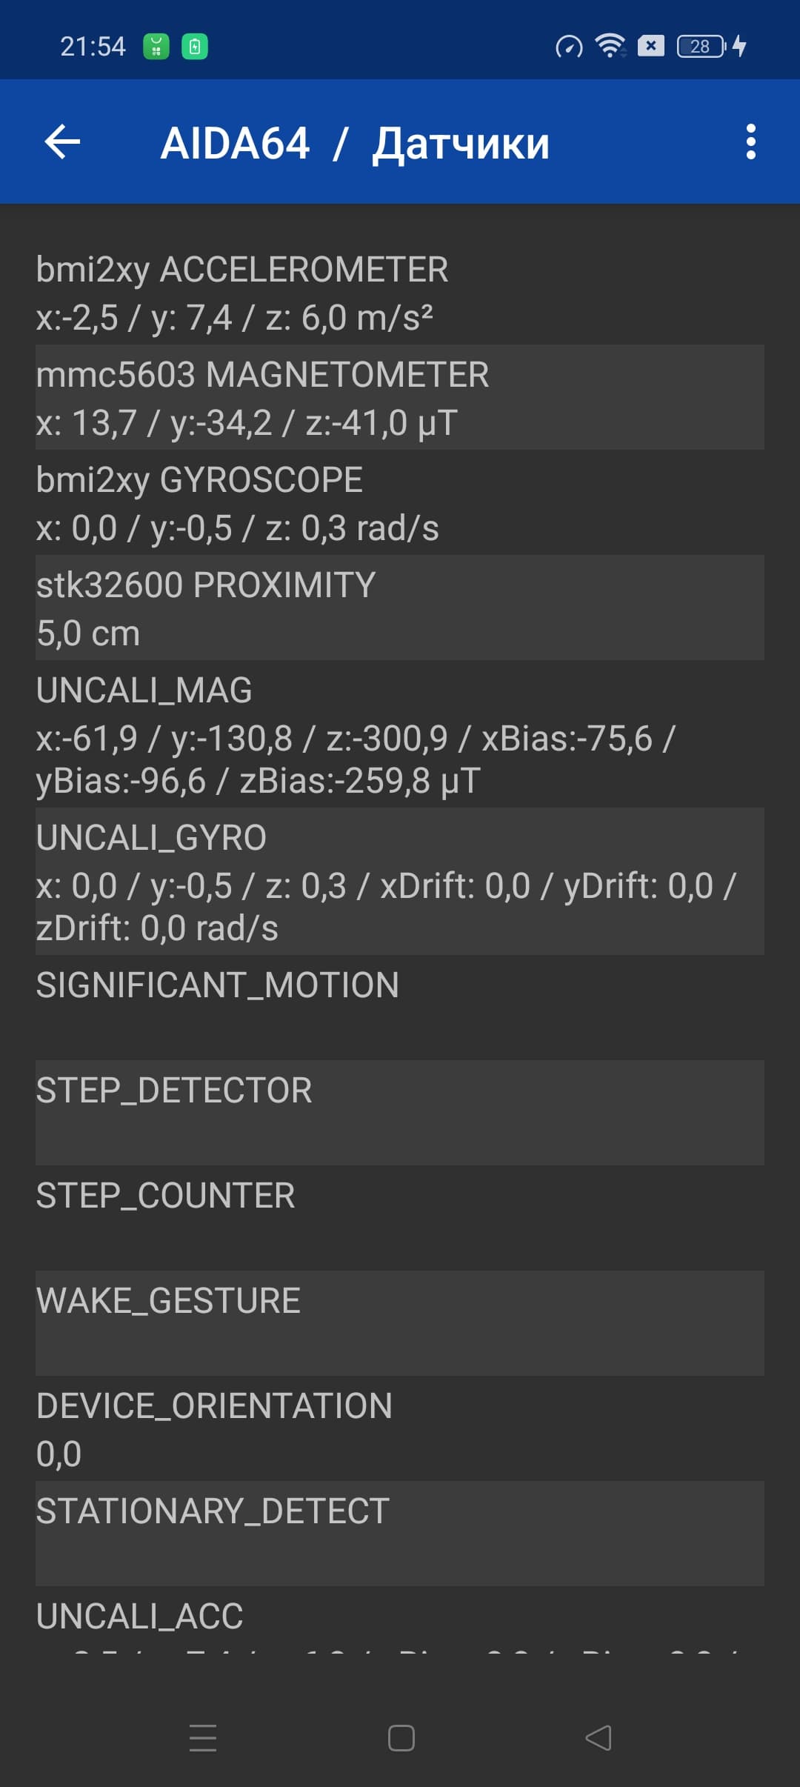Tap the SIGNIFICANT_MOTION row
The image size is (800, 1787).
pos(400,1008)
